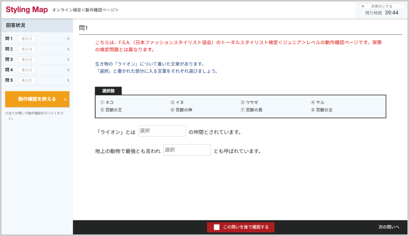
Task: Click the X icon beside 非表示にする
Action: [363, 6]
